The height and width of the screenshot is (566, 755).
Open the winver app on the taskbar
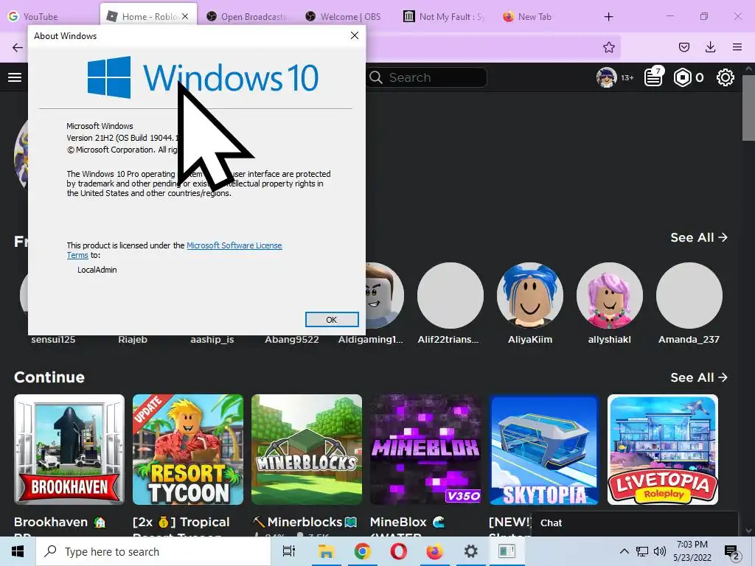(x=507, y=551)
